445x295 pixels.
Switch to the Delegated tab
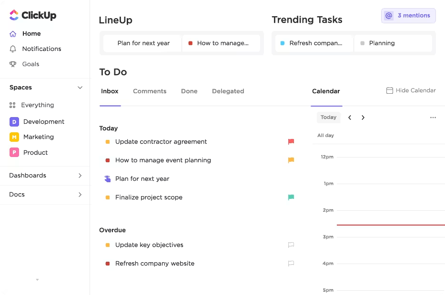pos(228,91)
